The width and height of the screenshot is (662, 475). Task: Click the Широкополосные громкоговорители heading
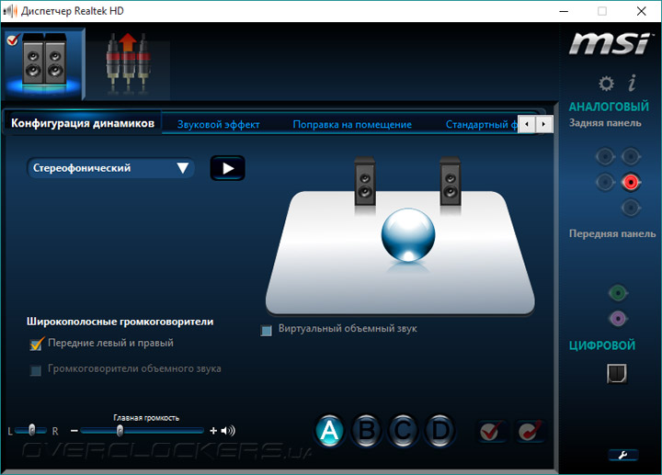pos(120,322)
